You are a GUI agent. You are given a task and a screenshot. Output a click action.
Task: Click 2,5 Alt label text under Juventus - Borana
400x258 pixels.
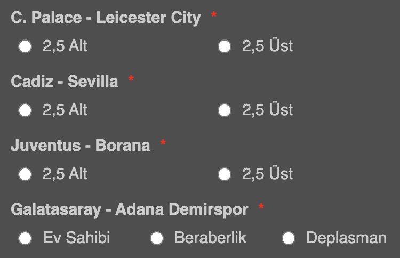tap(65, 174)
